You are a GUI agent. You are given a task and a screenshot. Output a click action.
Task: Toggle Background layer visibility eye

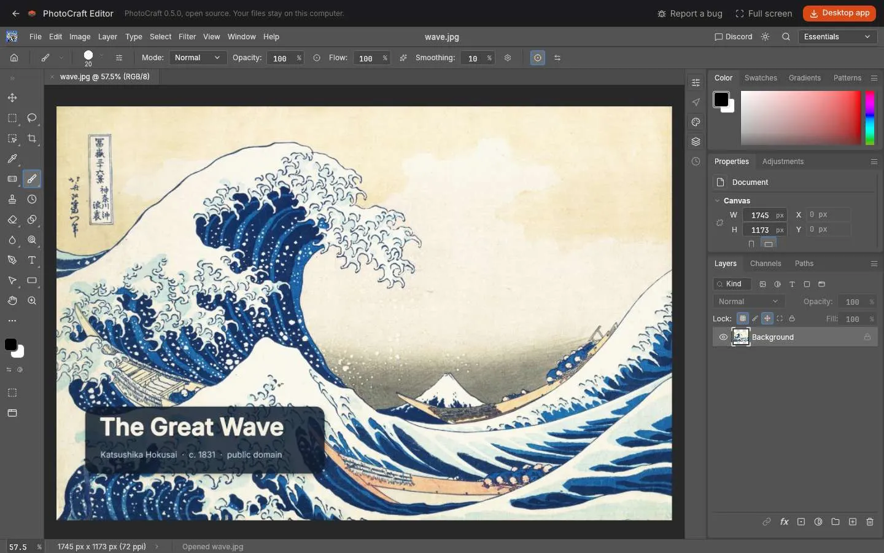tap(723, 337)
